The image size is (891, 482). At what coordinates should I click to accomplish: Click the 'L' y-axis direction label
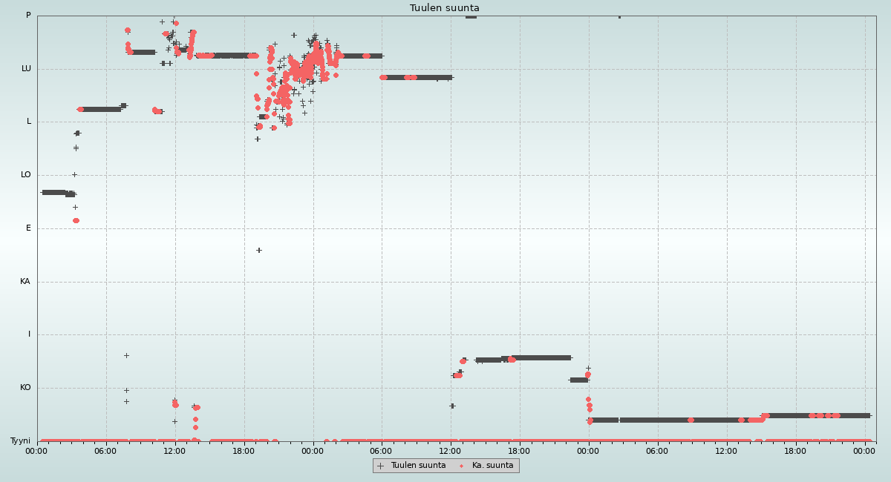point(29,122)
